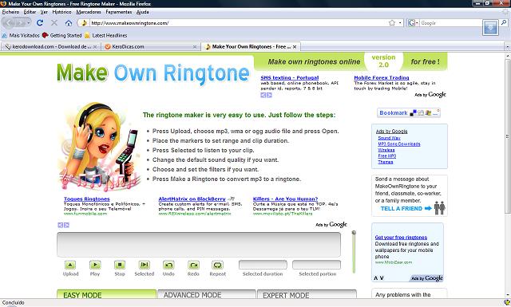Go to the Firefox Home icon

click(69, 23)
